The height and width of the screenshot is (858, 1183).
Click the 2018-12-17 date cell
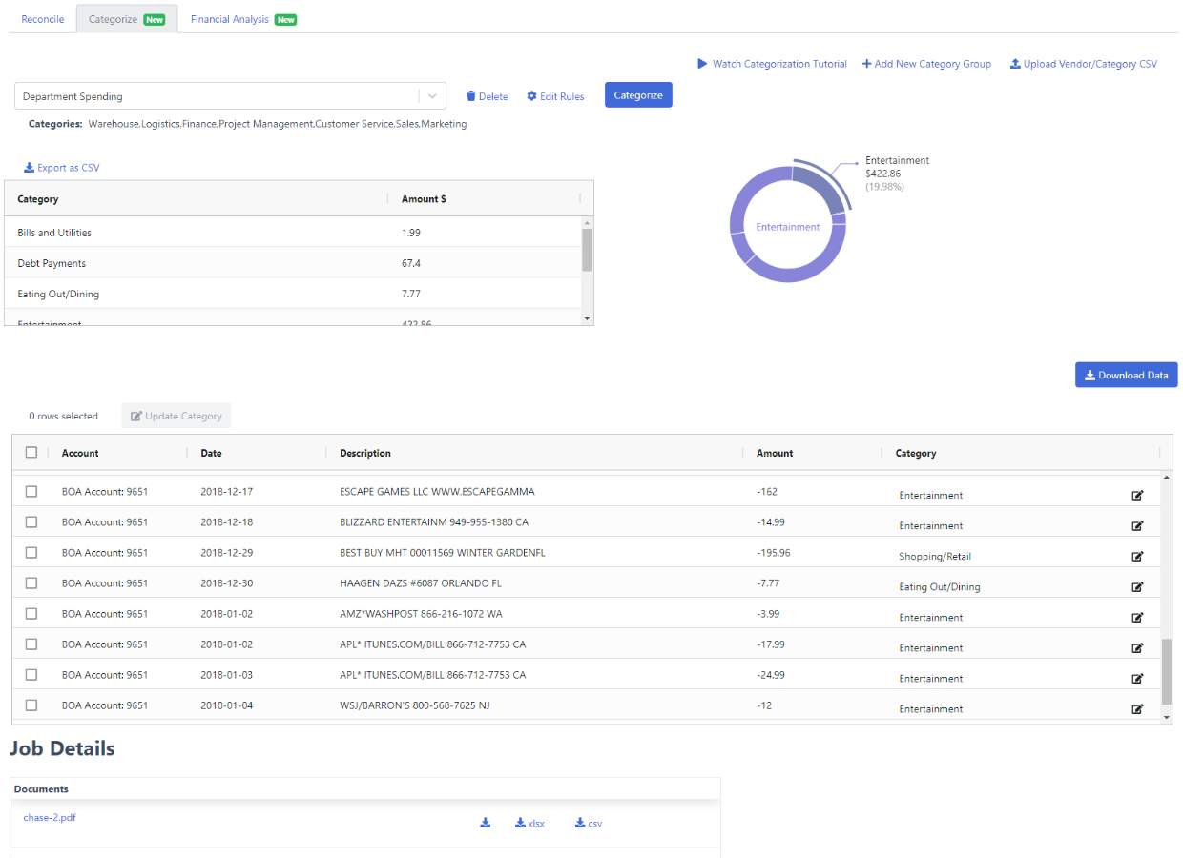click(x=227, y=491)
